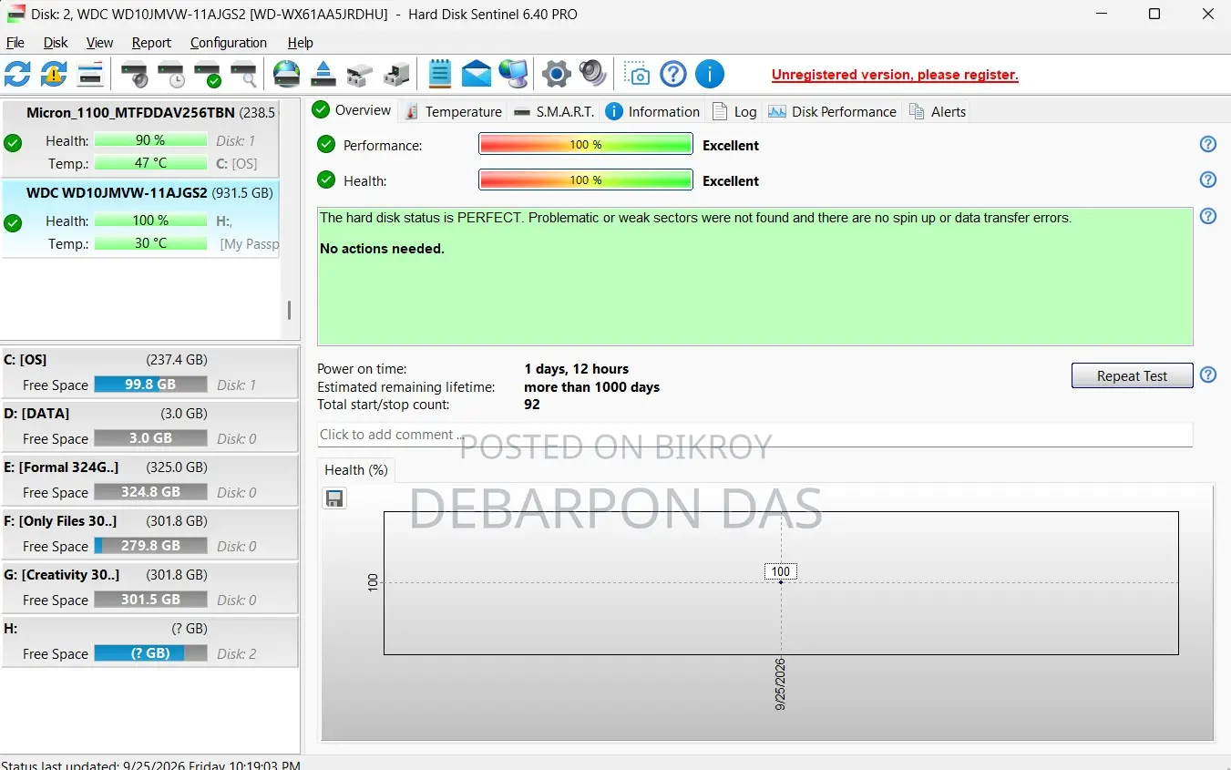1231x770 pixels.
Task: Click the G: [Creativity 30..] partition
Action: click(x=149, y=588)
